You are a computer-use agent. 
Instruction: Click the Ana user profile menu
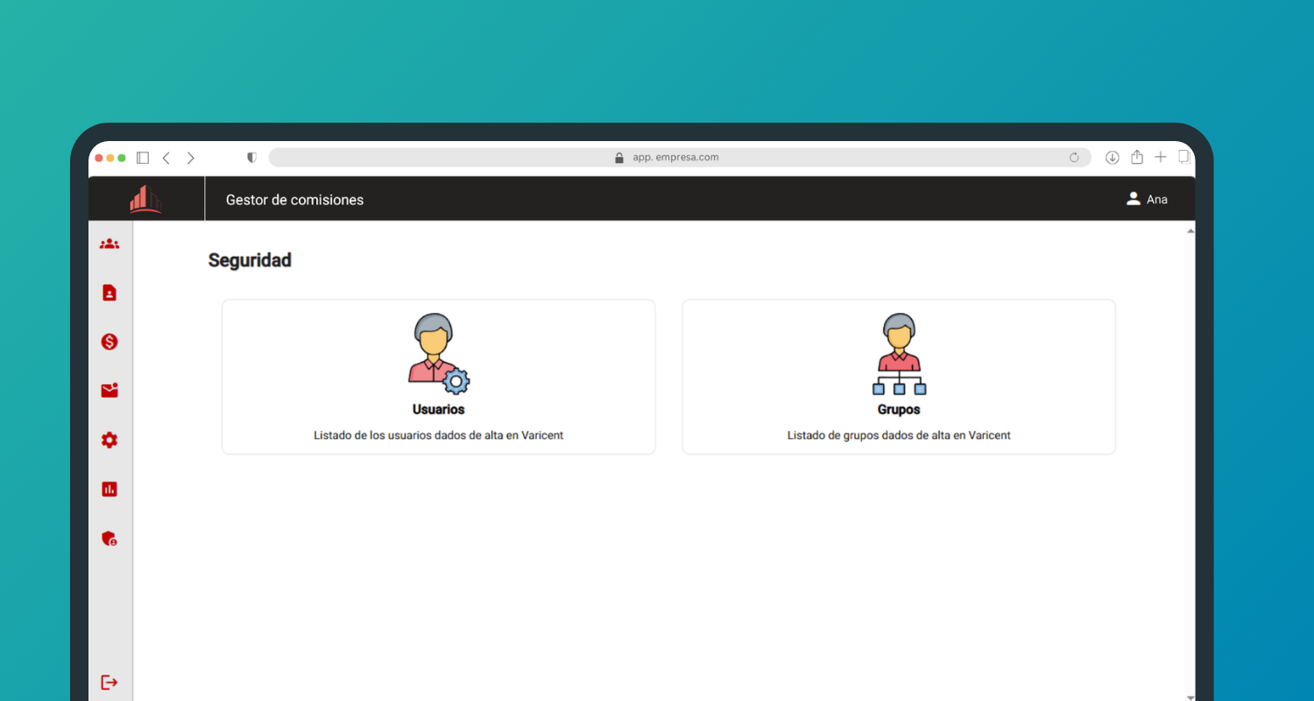pyautogui.click(x=1147, y=199)
